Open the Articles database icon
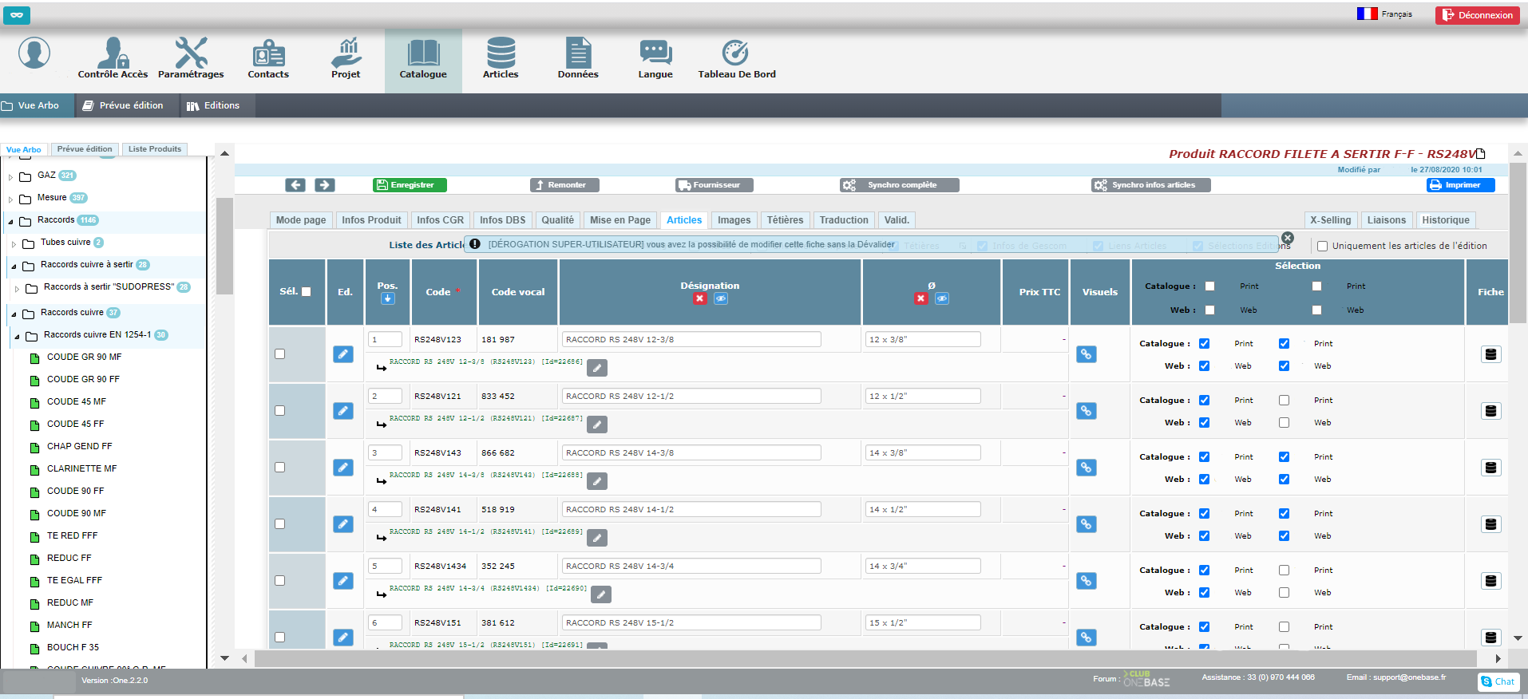Screen dimensions: 1528x699 point(501,58)
